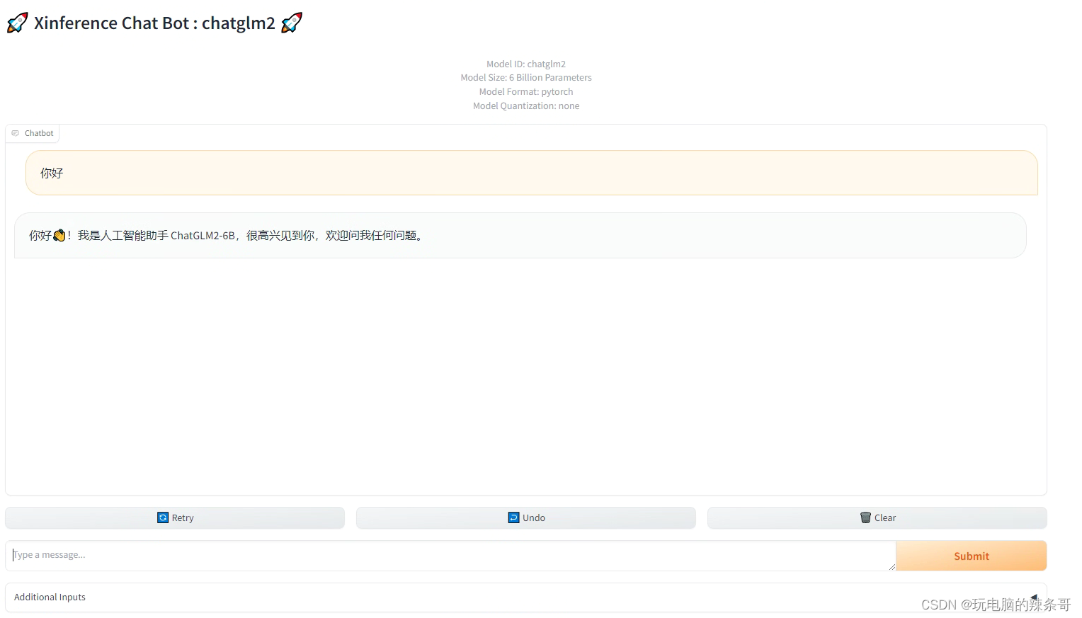This screenshot has height=618, width=1082.
Task: Click the Chatbot label icon
Action: (x=16, y=133)
